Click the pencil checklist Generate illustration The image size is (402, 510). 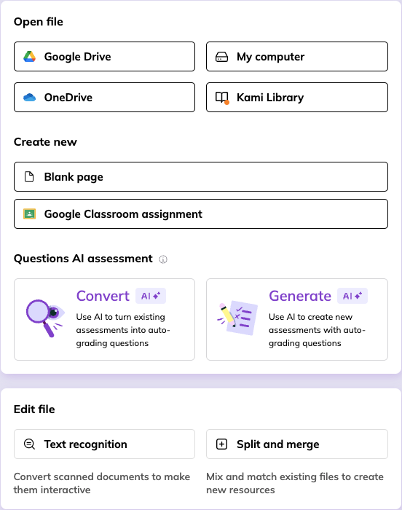pos(237,318)
